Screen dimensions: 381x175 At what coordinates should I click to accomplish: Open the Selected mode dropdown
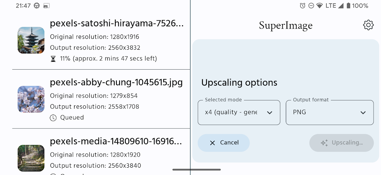238,112
